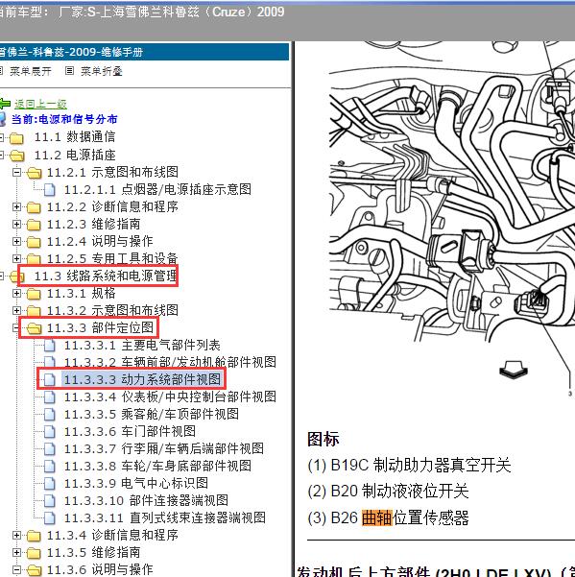Viewport: 575px width, 577px height.
Task: Collapse the 11.2.1 示意图和布线图 node
Action: point(16,172)
